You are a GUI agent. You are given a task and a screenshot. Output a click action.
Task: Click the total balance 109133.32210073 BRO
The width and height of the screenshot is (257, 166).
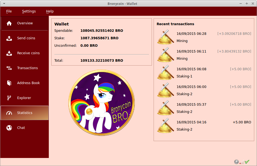click(102, 61)
